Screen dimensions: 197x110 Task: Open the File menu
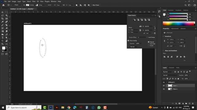5,2
